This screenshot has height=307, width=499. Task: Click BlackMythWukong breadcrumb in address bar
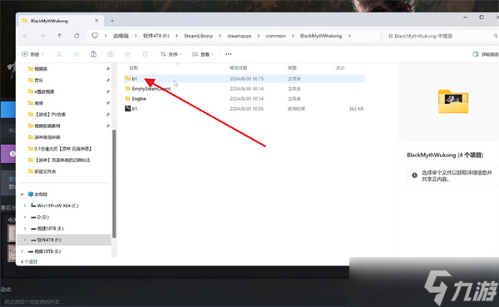point(321,36)
